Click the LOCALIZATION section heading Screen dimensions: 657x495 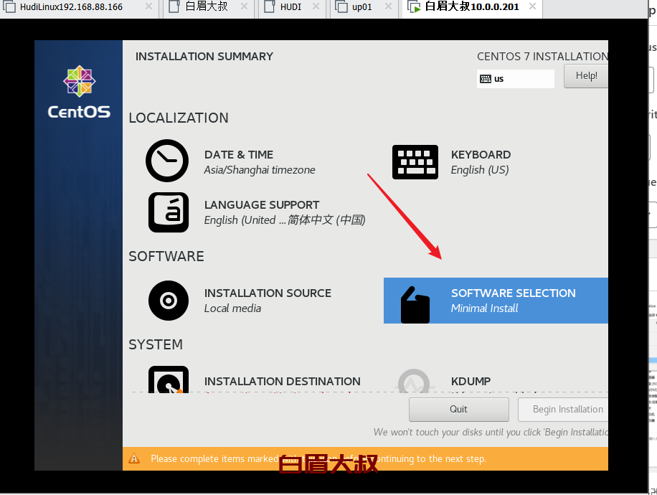pos(179,118)
